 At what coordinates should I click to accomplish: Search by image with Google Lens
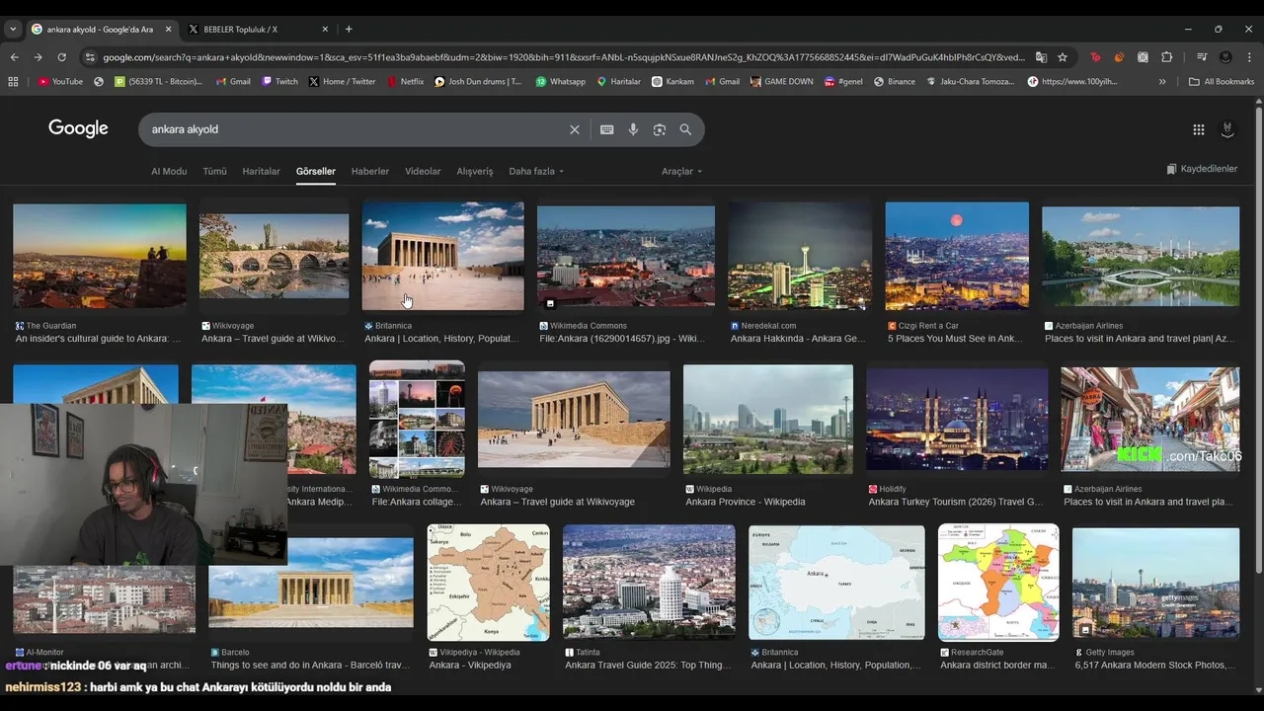(660, 129)
